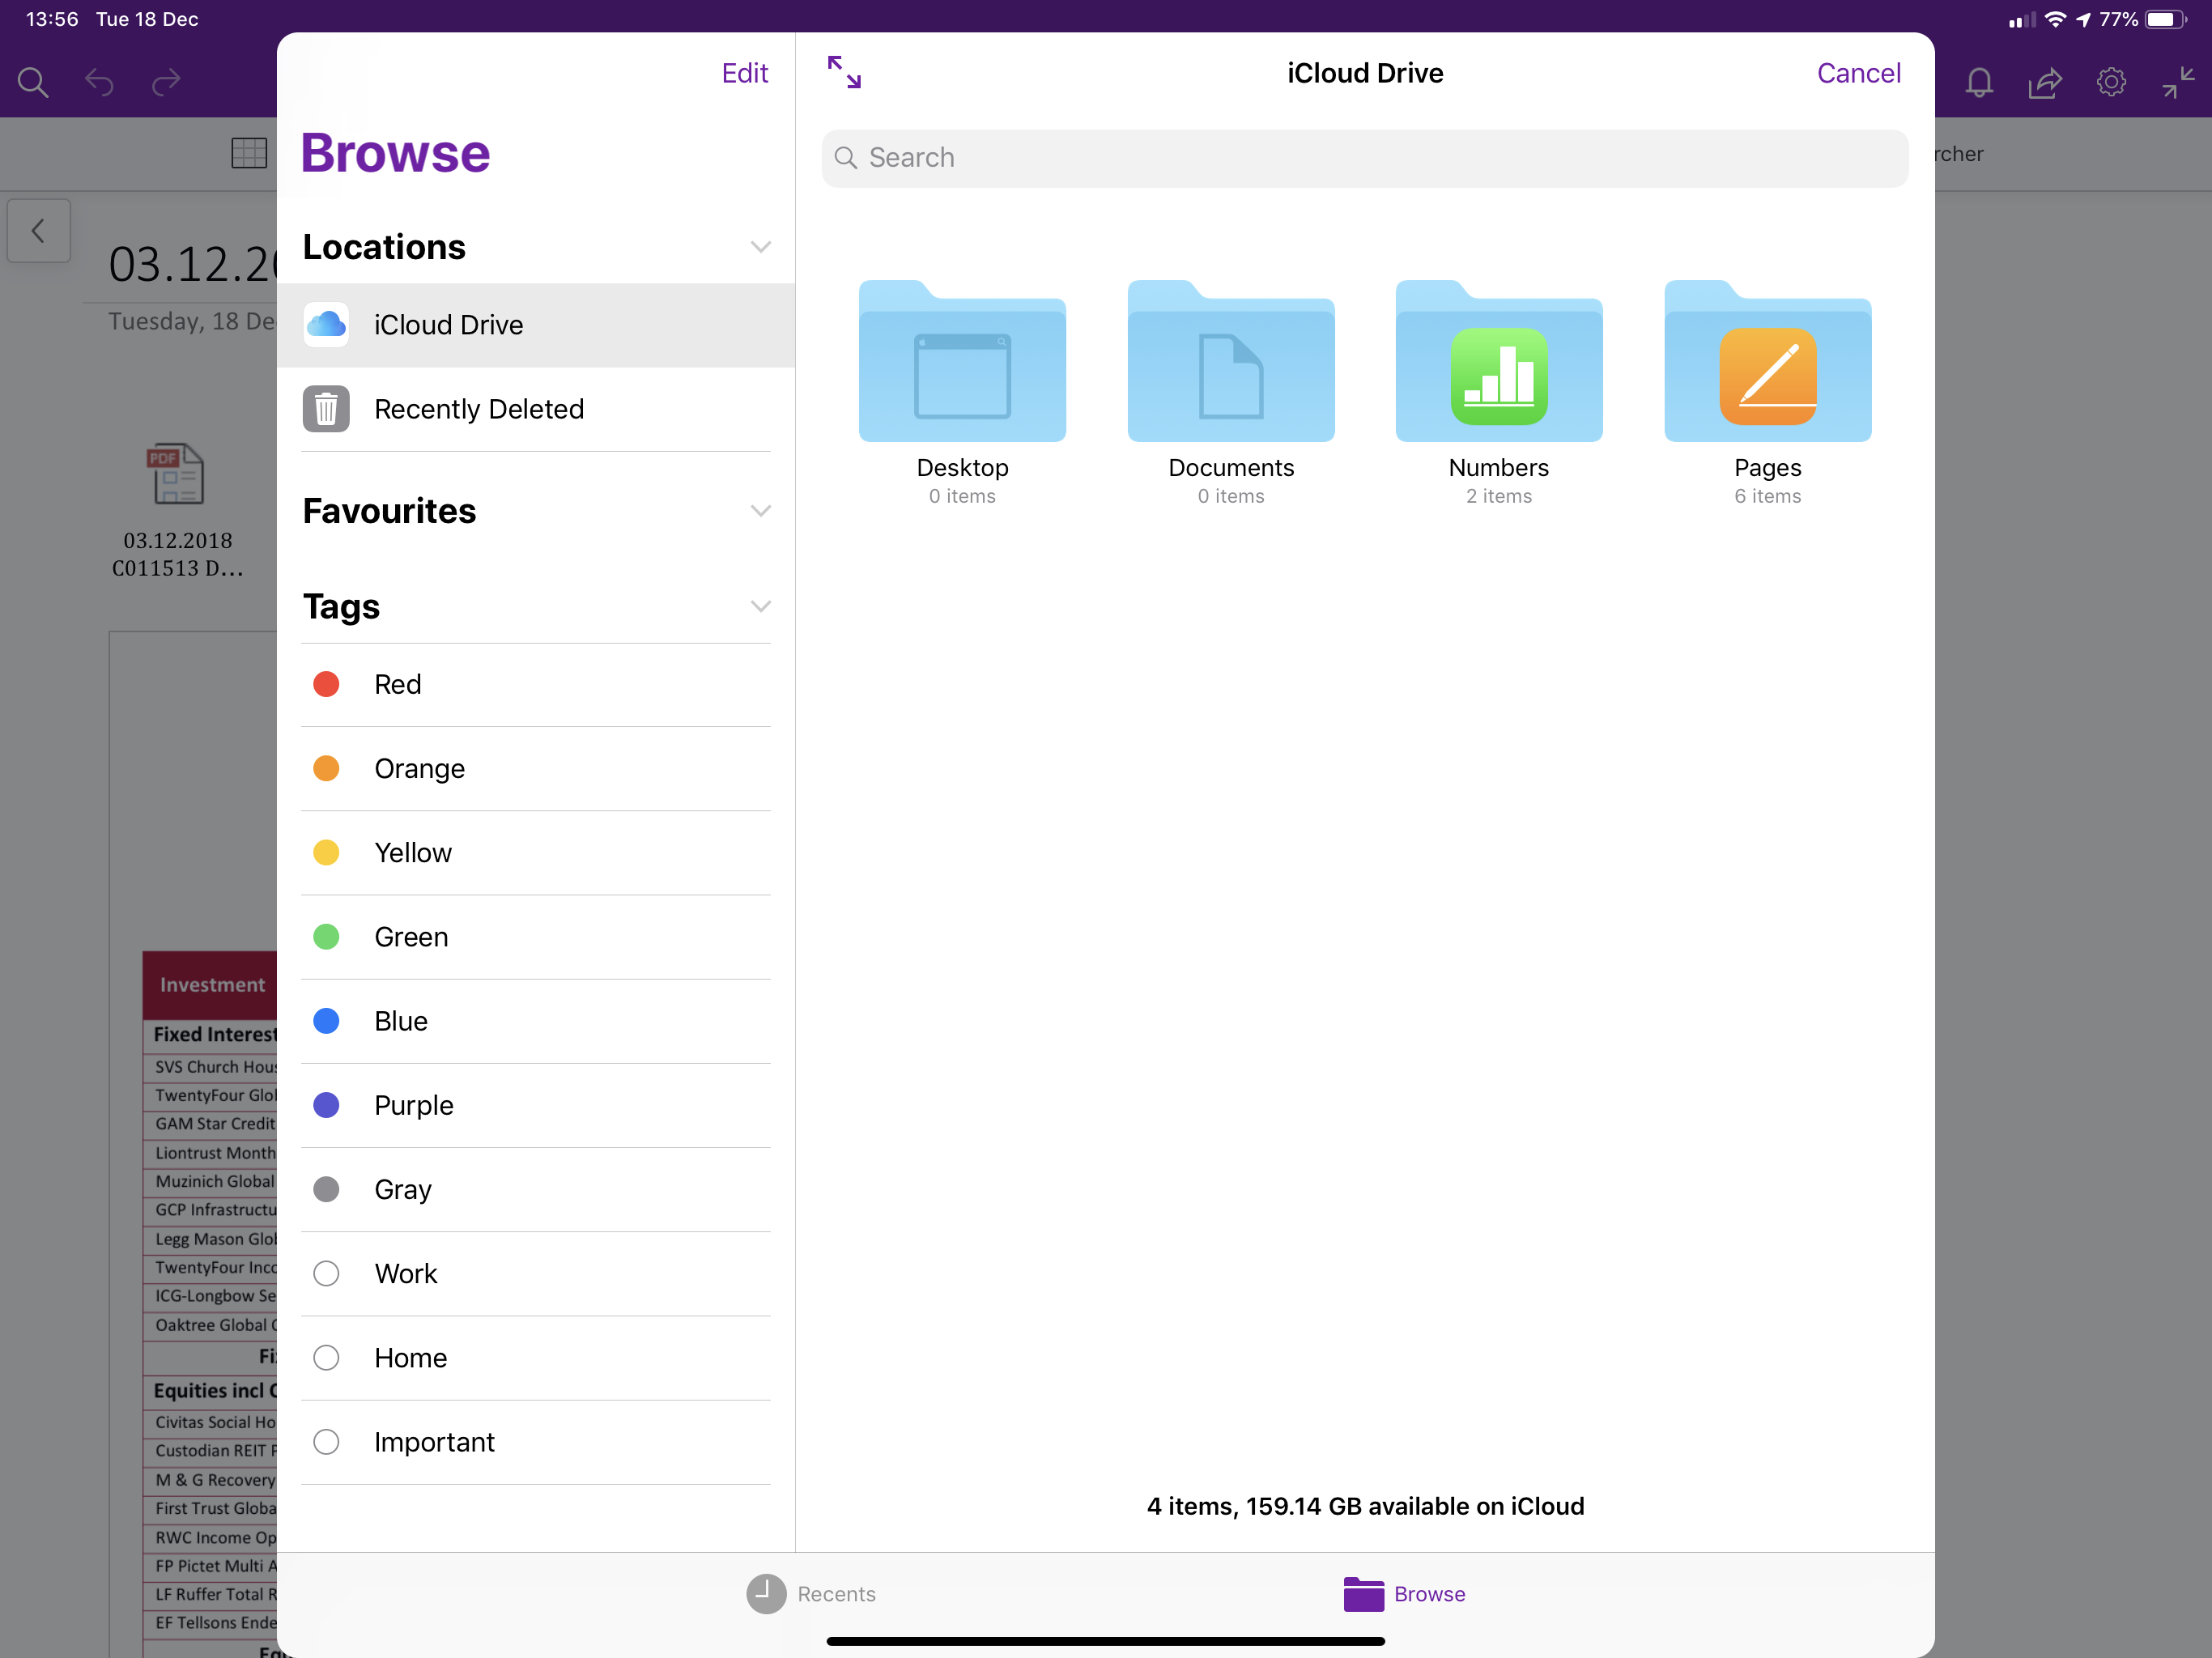
Task: Open the PDF attachment 03.12.2018 C011513
Action: click(178, 511)
